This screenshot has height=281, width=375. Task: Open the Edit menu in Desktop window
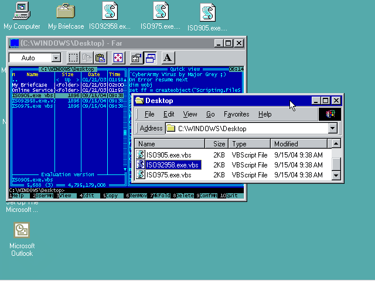[x=169, y=114]
